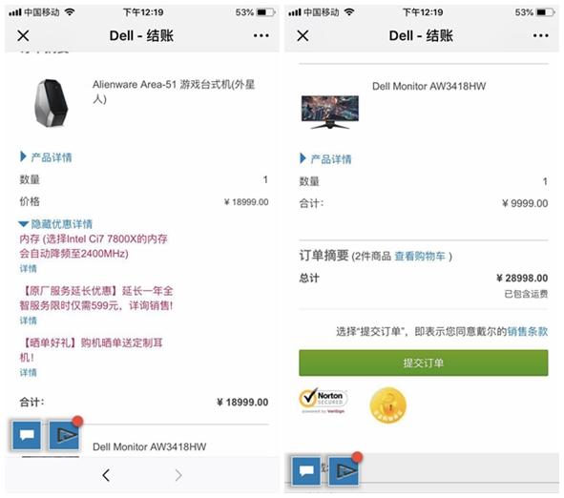Close the right Dell checkout page
The height and width of the screenshot is (498, 564).
(x=303, y=35)
